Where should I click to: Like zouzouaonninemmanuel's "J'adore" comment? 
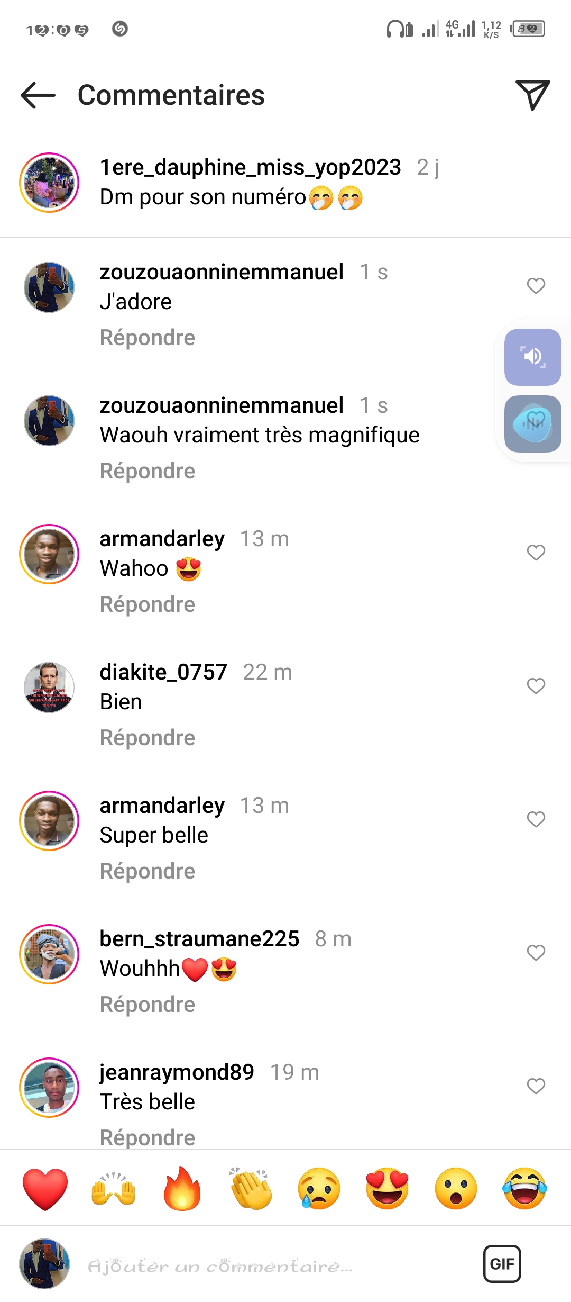536,286
